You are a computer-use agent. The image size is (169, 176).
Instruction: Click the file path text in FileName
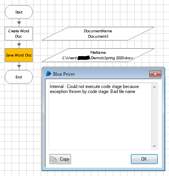(98, 58)
